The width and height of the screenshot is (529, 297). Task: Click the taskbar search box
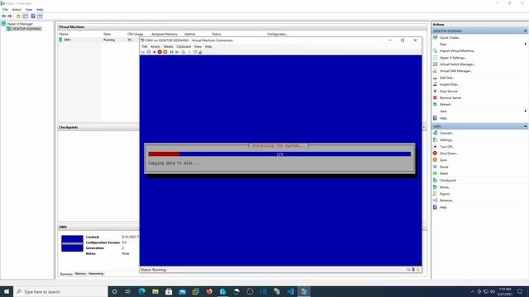coord(60,291)
